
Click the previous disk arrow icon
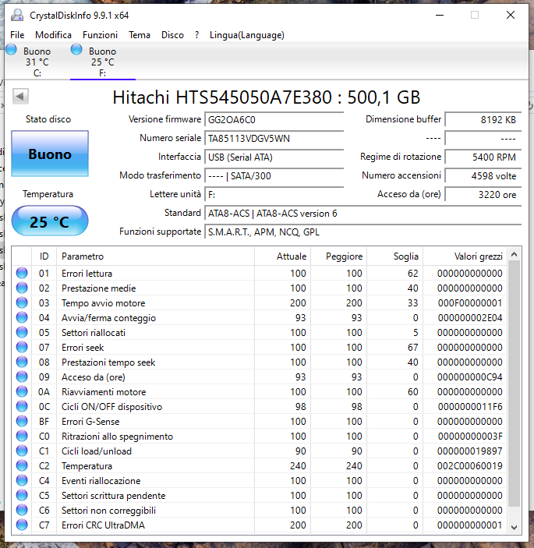click(x=20, y=96)
